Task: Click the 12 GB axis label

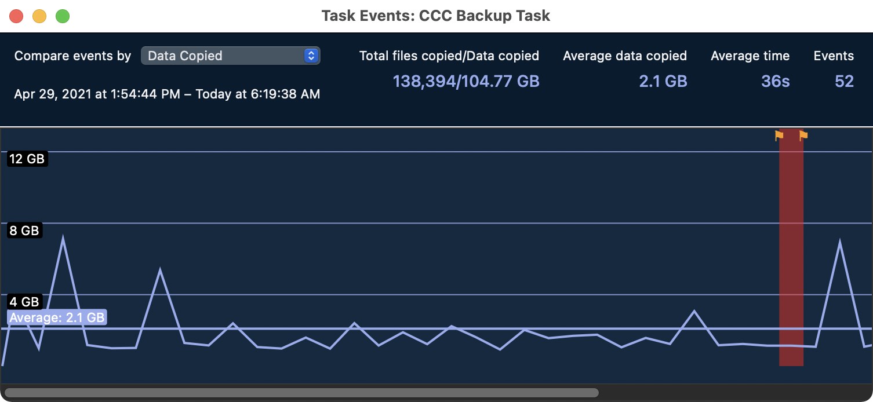Action: [x=27, y=159]
